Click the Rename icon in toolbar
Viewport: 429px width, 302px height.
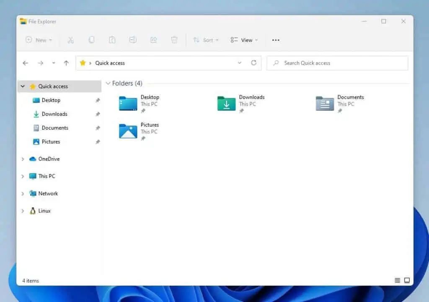click(133, 40)
